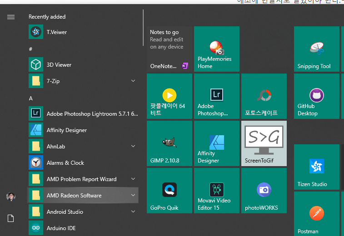
Task: Open the Tizen Studio tile
Action: click(x=317, y=167)
